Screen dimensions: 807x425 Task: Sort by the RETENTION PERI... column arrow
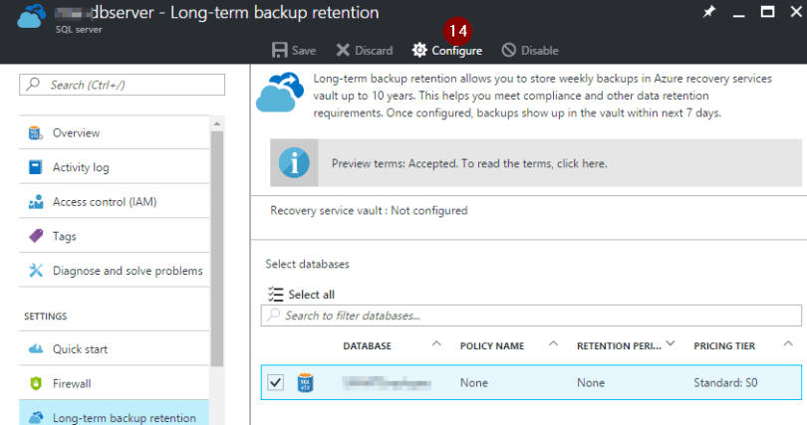[671, 343]
